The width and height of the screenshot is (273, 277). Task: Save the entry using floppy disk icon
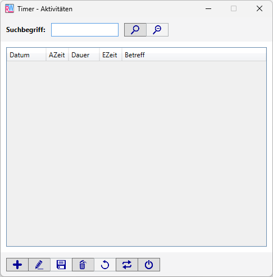pyautogui.click(x=61, y=265)
